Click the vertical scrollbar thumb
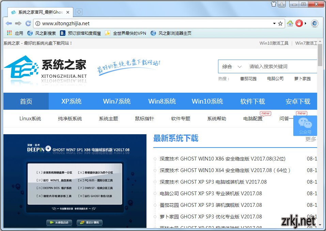The image size is (326, 231). pyautogui.click(x=320, y=55)
